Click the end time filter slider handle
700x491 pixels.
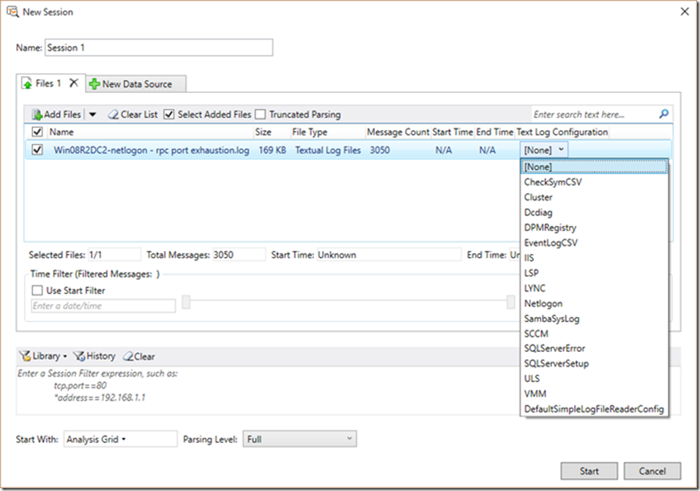(x=510, y=302)
